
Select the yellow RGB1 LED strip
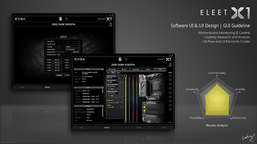pyautogui.click(x=126, y=99)
